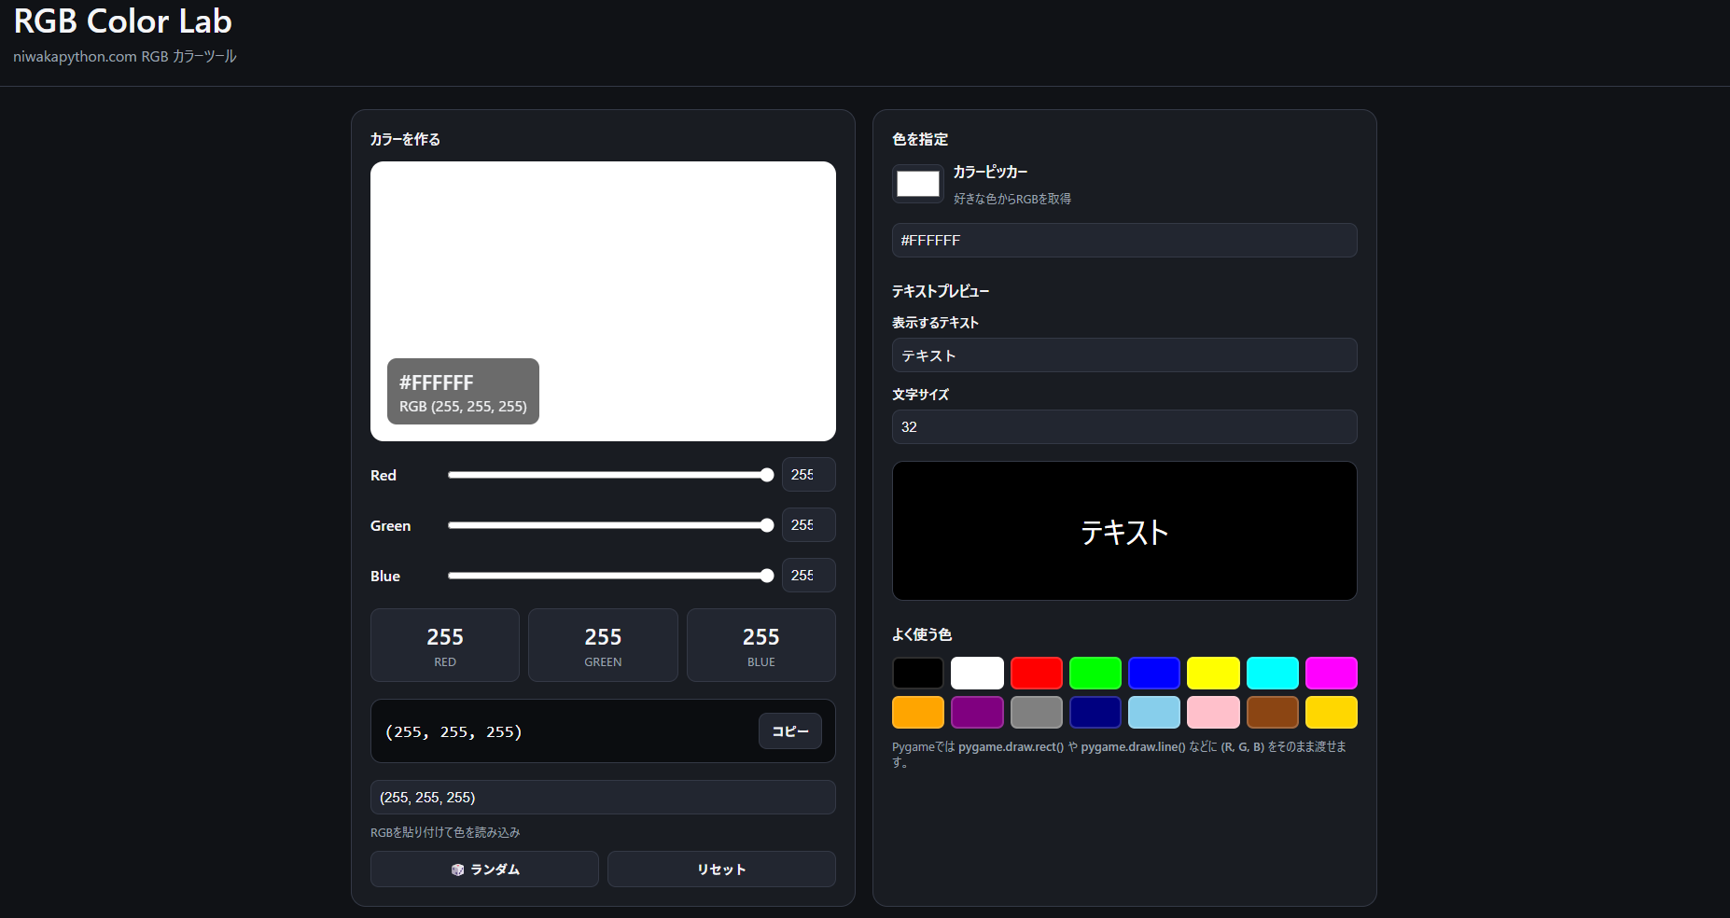
Task: Click the "pygame.draw.rect()" hint text
Action: 1011,747
